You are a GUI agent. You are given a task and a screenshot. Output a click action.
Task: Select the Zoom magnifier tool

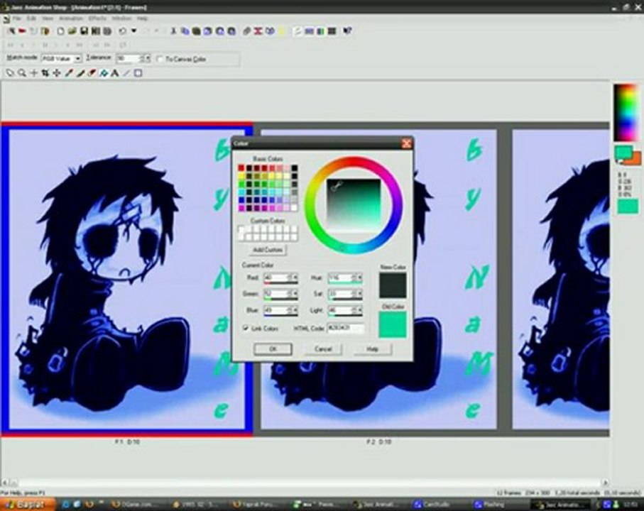point(22,73)
